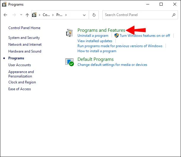Screen dimensions: 181x157
Task: Click Turn Windows features on or off
Action: (145, 36)
